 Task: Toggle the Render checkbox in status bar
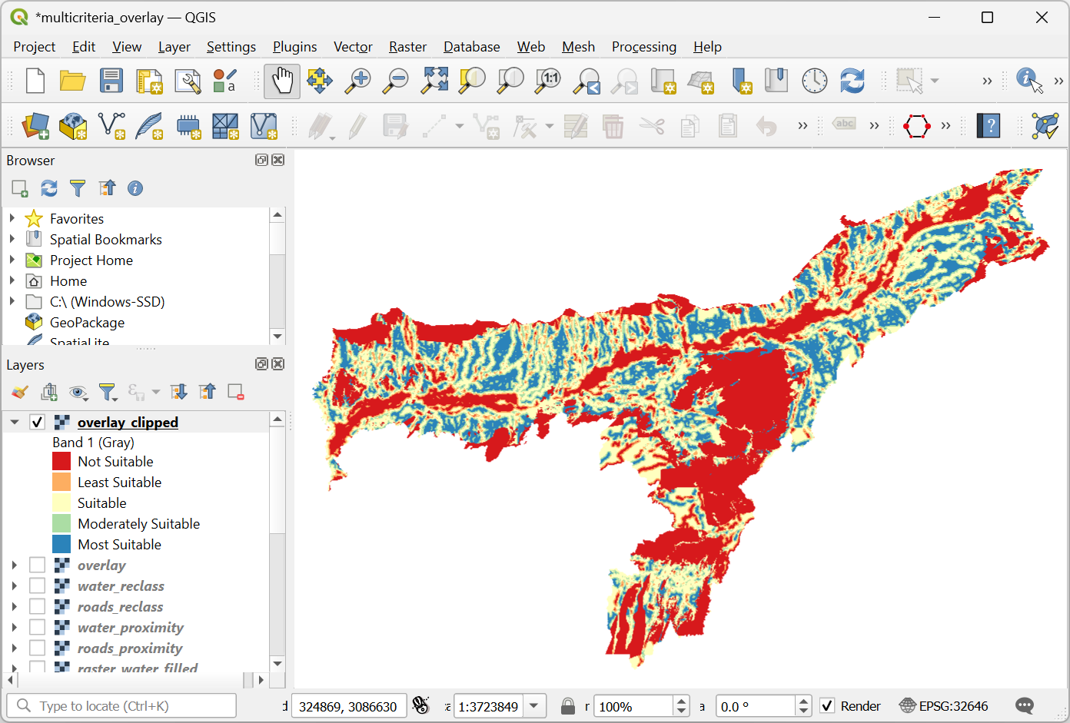pos(827,706)
